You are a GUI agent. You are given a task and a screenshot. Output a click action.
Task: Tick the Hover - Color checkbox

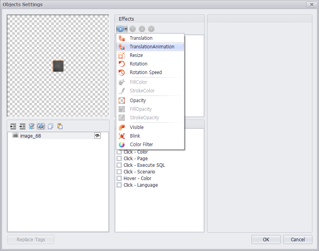(119, 179)
